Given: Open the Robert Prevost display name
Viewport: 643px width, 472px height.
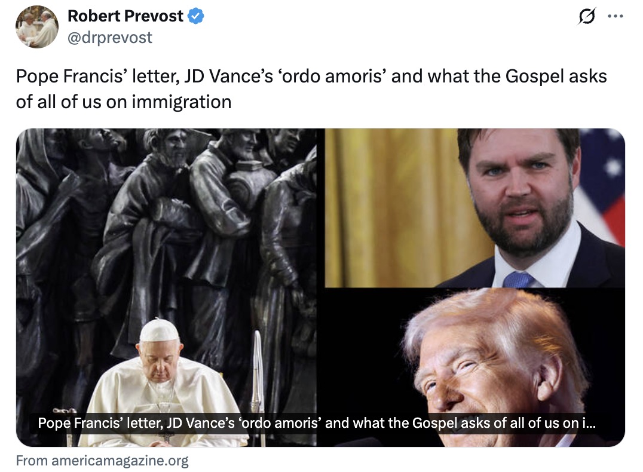Looking at the screenshot, I should [x=125, y=16].
